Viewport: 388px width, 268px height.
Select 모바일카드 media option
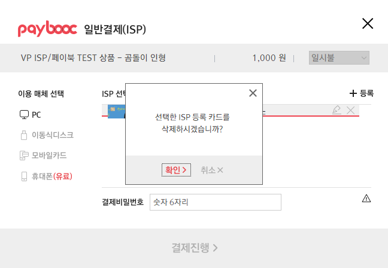click(x=43, y=156)
